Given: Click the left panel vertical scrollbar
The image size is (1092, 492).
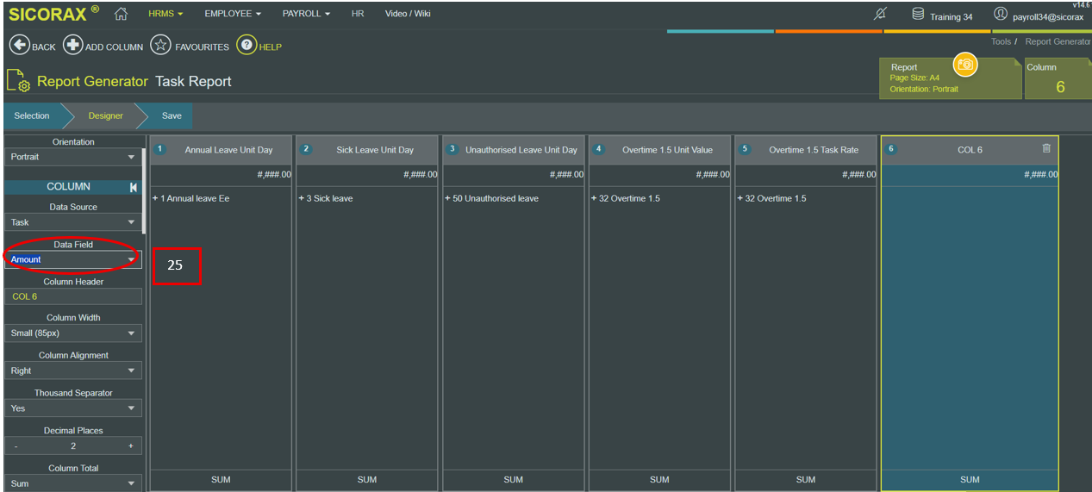Looking at the screenshot, I should [x=144, y=191].
